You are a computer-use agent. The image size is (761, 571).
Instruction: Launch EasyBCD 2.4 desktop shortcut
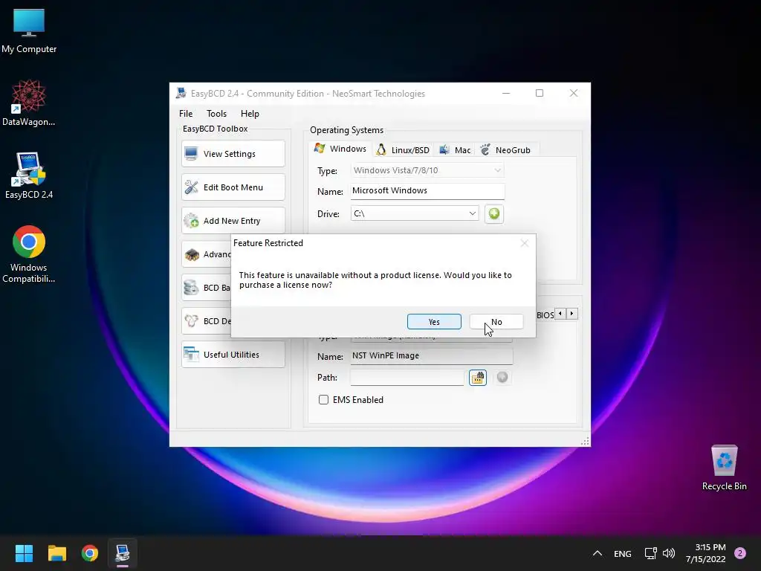pyautogui.click(x=29, y=175)
